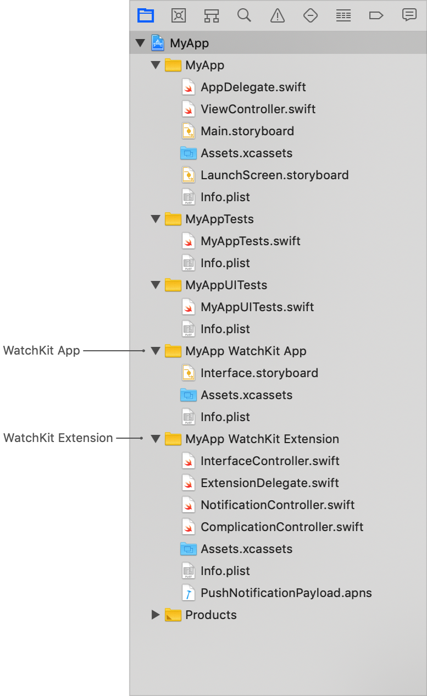Open Main.storyboard
The image size is (427, 696).
[247, 131]
